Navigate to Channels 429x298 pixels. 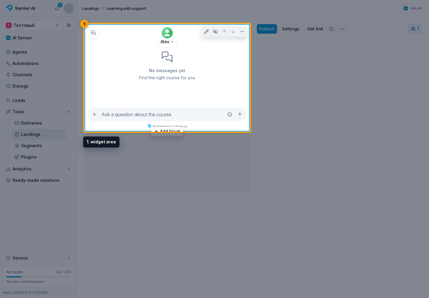click(x=39, y=75)
